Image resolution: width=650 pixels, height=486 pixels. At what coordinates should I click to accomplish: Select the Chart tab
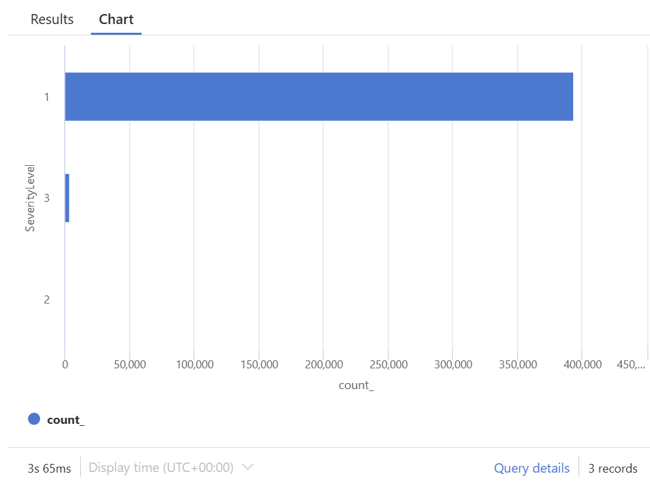pos(116,19)
